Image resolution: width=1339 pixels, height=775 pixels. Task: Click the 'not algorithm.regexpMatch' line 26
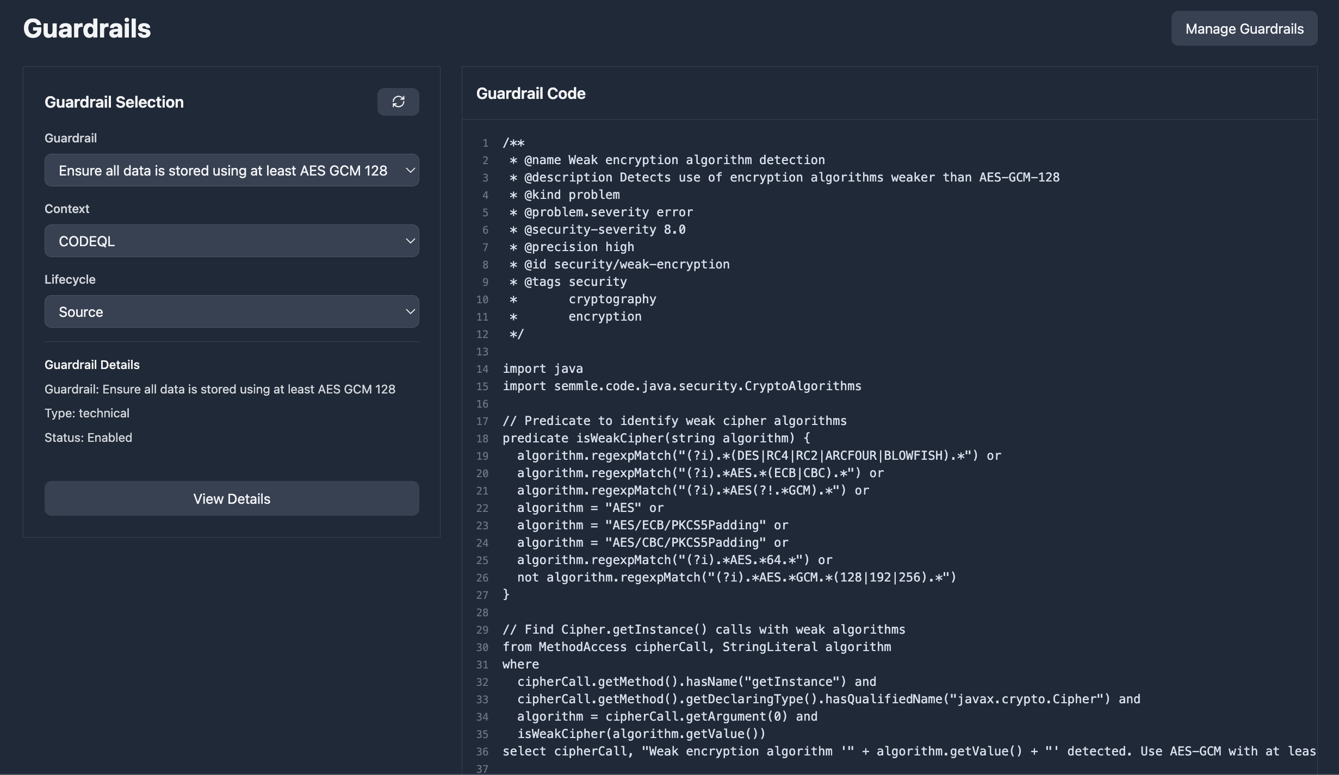click(737, 577)
